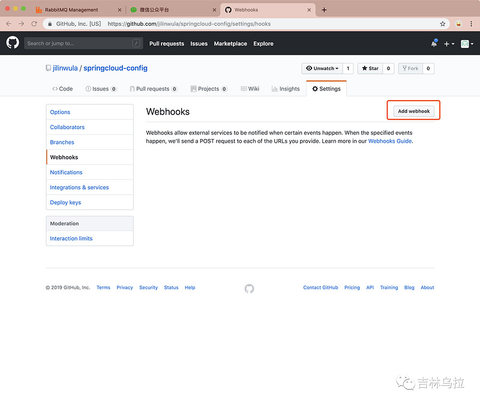Viewport: 480px width, 404px height.
Task: Click the forks count 0
Action: (x=428, y=68)
